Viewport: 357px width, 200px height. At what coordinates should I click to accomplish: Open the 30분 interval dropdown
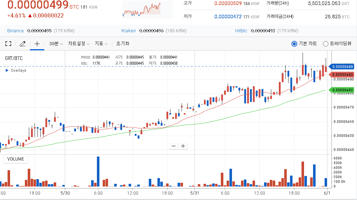56,44
